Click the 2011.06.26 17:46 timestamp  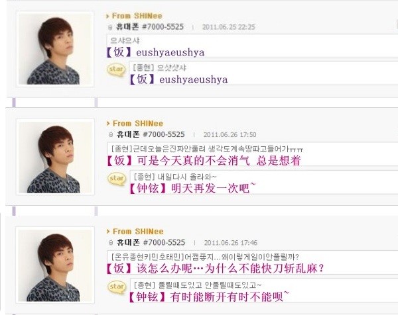[230, 243]
